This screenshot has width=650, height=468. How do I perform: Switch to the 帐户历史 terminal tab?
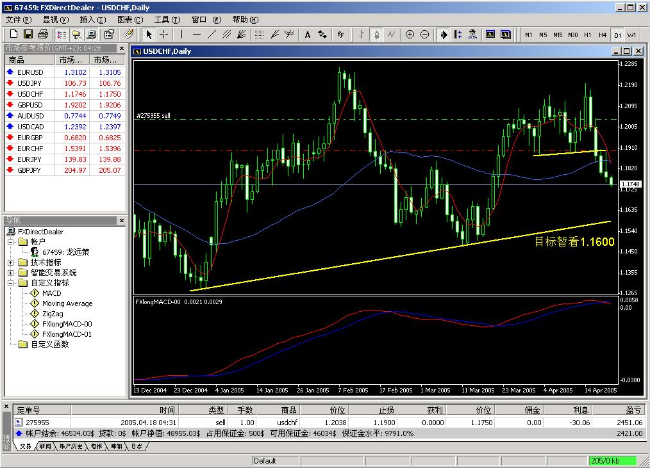click(x=71, y=446)
